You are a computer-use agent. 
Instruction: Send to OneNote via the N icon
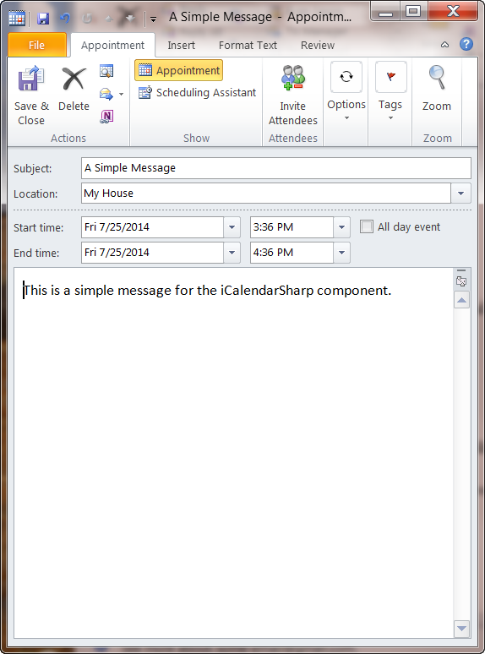click(x=106, y=117)
